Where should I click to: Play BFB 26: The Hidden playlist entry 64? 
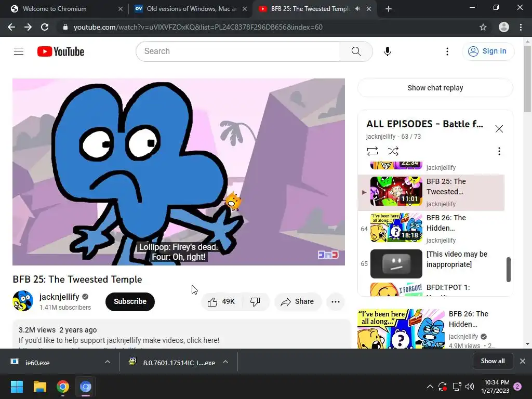point(431,229)
